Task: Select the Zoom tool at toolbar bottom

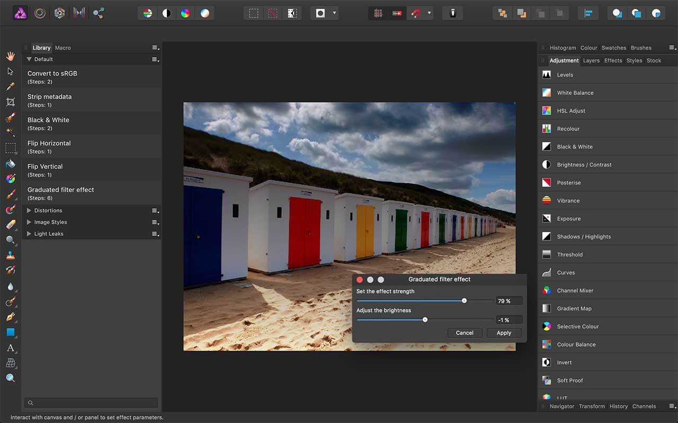Action: [10, 378]
